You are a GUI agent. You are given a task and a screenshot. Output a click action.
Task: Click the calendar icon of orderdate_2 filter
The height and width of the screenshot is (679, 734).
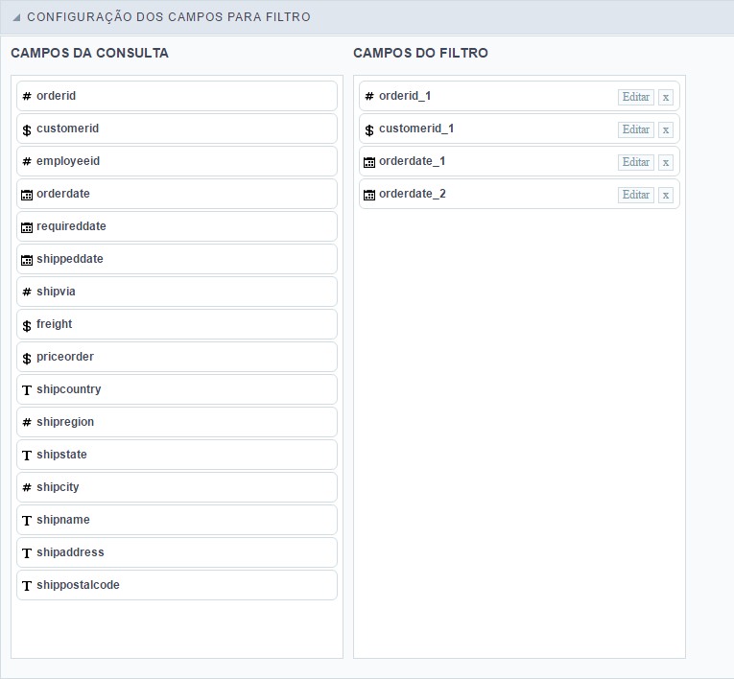click(x=369, y=195)
